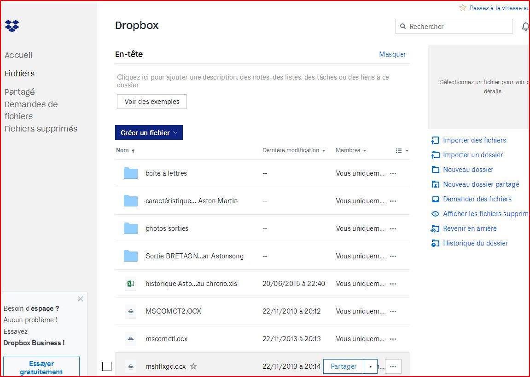Viewport: 530px width, 377px height.
Task: Click the Afficher les fichiers supprimés eye icon
Action: point(435,214)
